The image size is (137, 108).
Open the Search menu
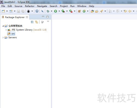[53, 6]
